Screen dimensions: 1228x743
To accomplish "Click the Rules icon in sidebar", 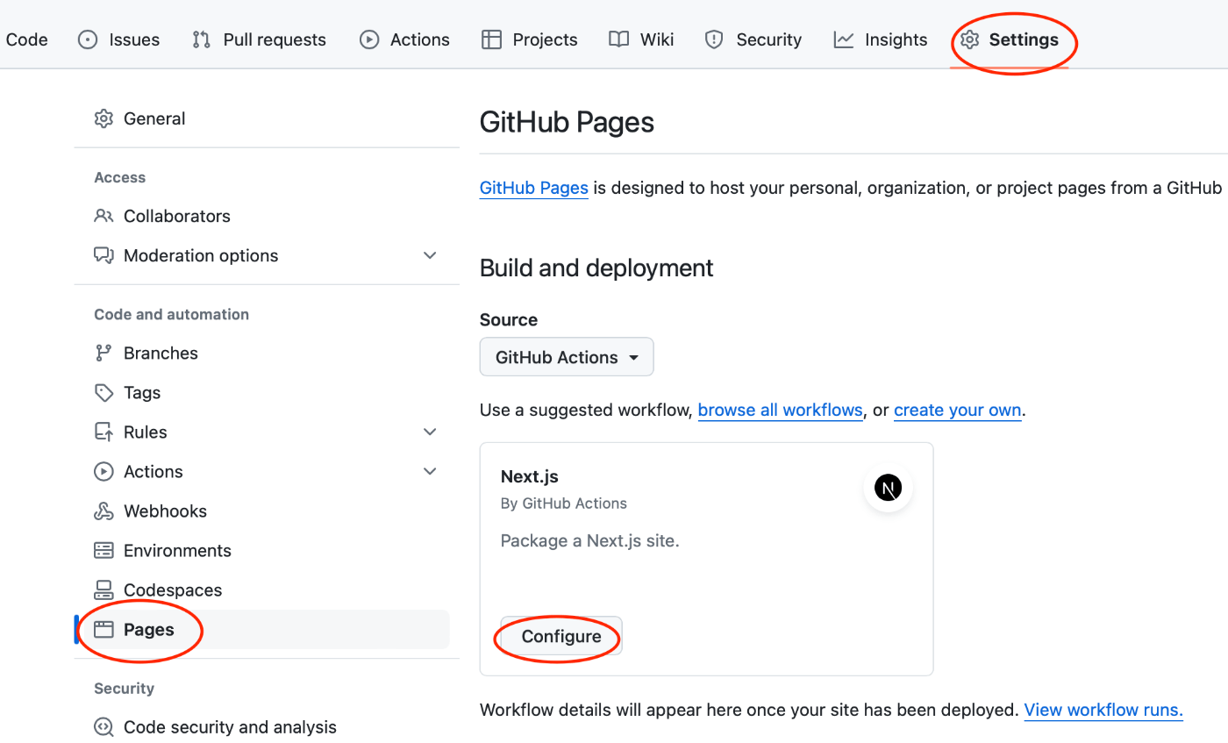I will coord(104,432).
